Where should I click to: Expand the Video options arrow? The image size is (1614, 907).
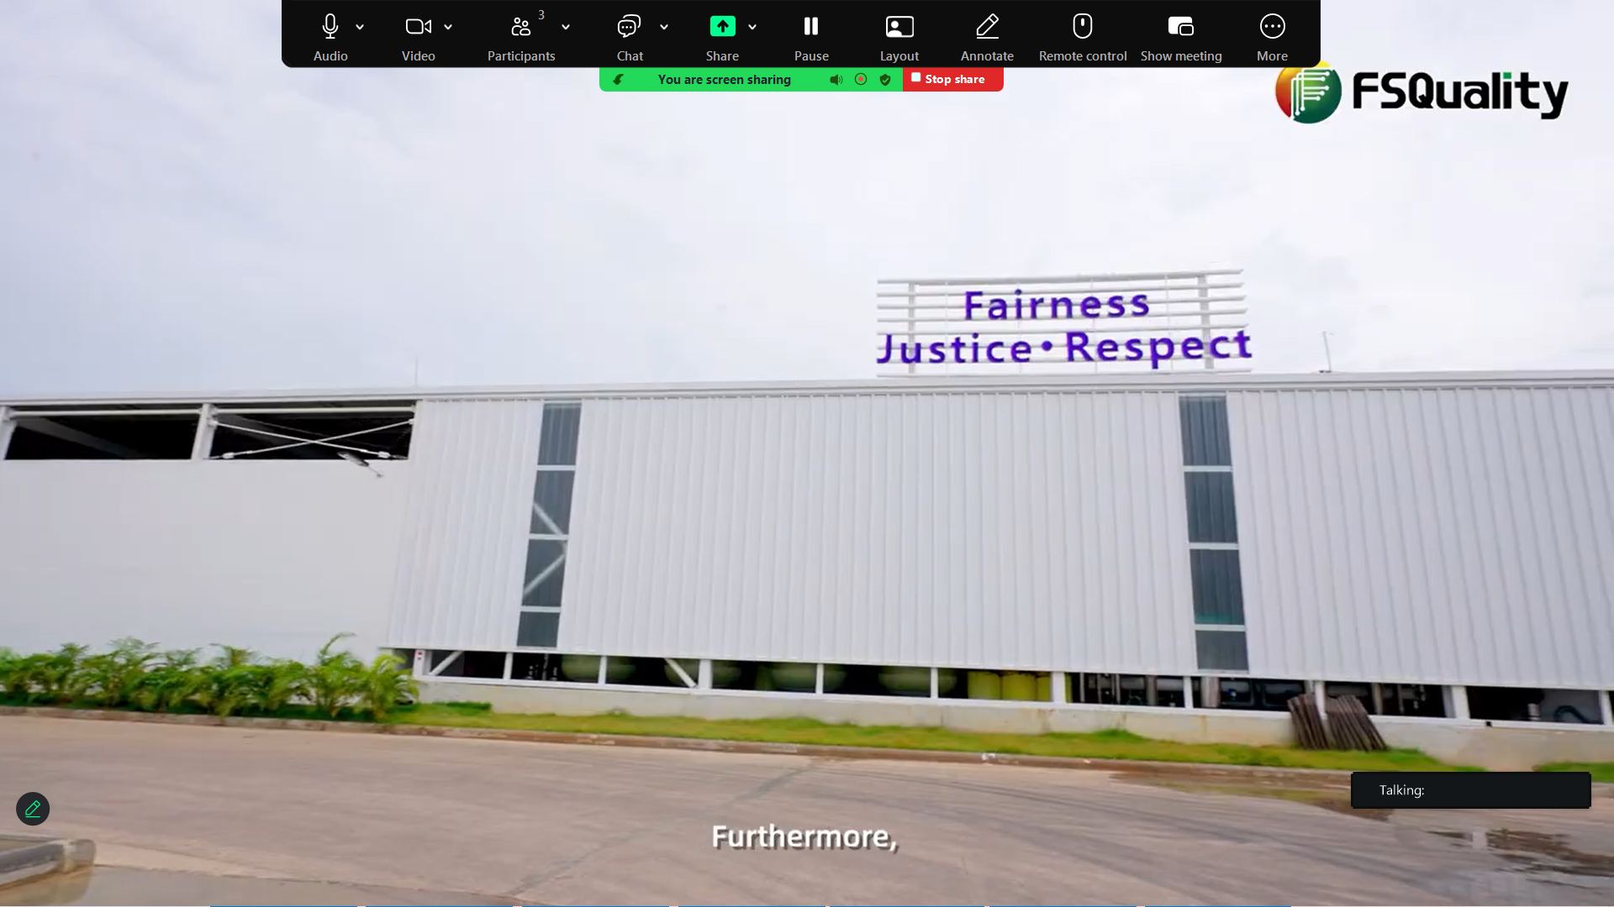448,27
